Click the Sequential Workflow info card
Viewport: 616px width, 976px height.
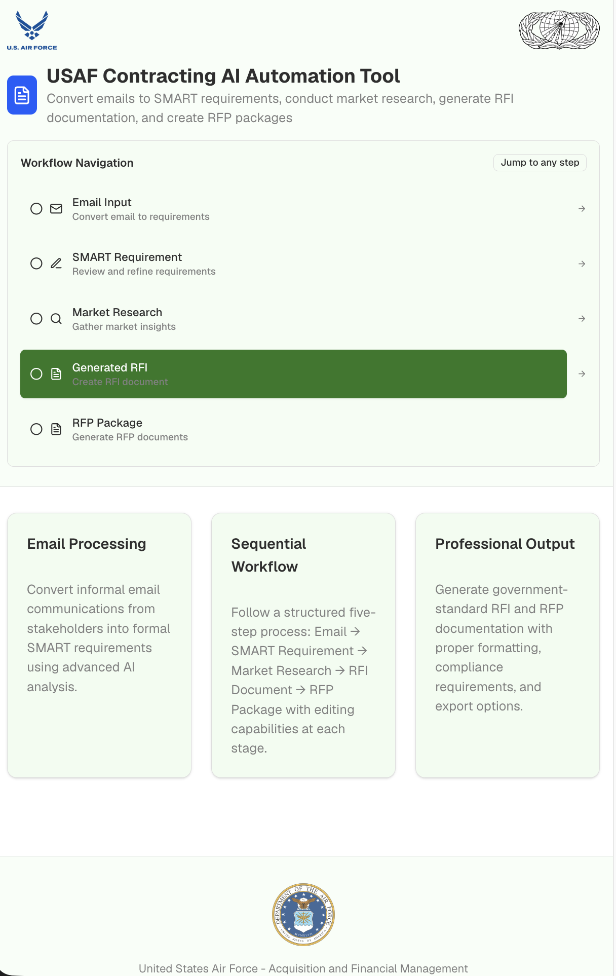tap(303, 645)
